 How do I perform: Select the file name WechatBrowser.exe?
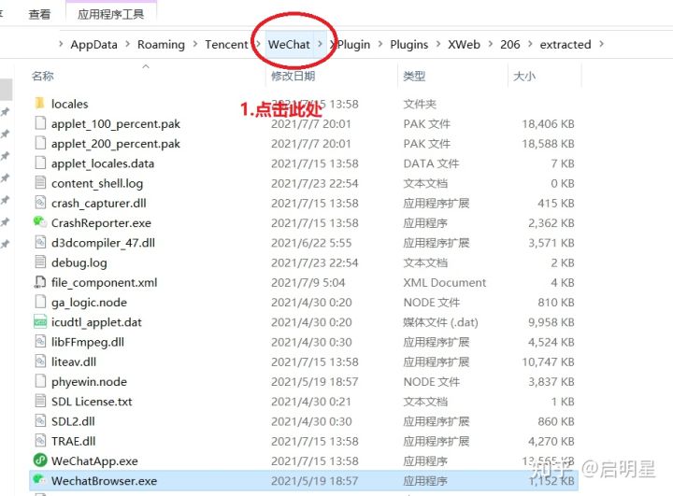point(105,480)
